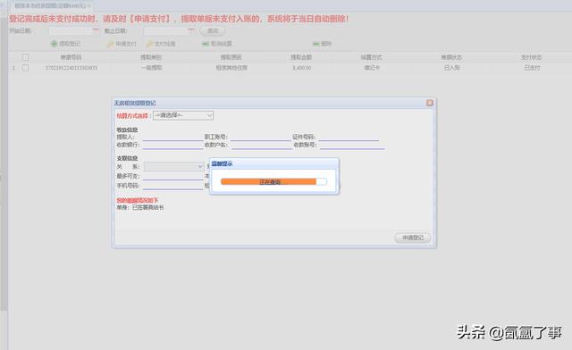Click the 取消结算 toolbar button

217,44
